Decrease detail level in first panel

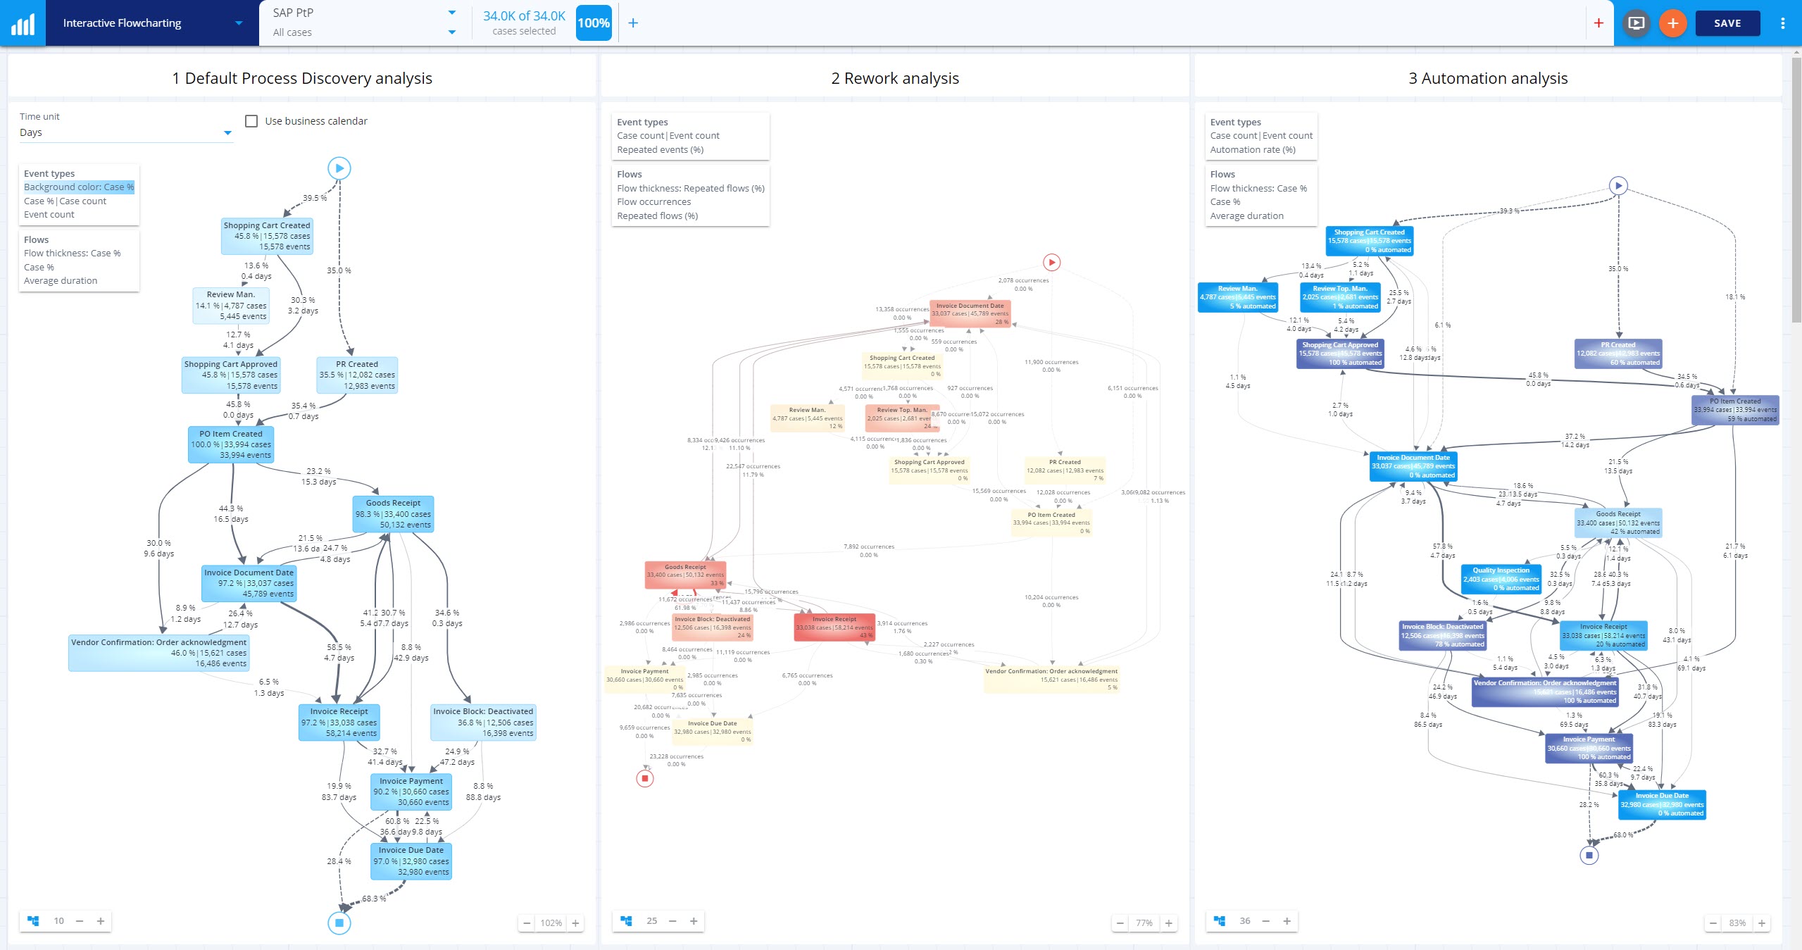(80, 921)
